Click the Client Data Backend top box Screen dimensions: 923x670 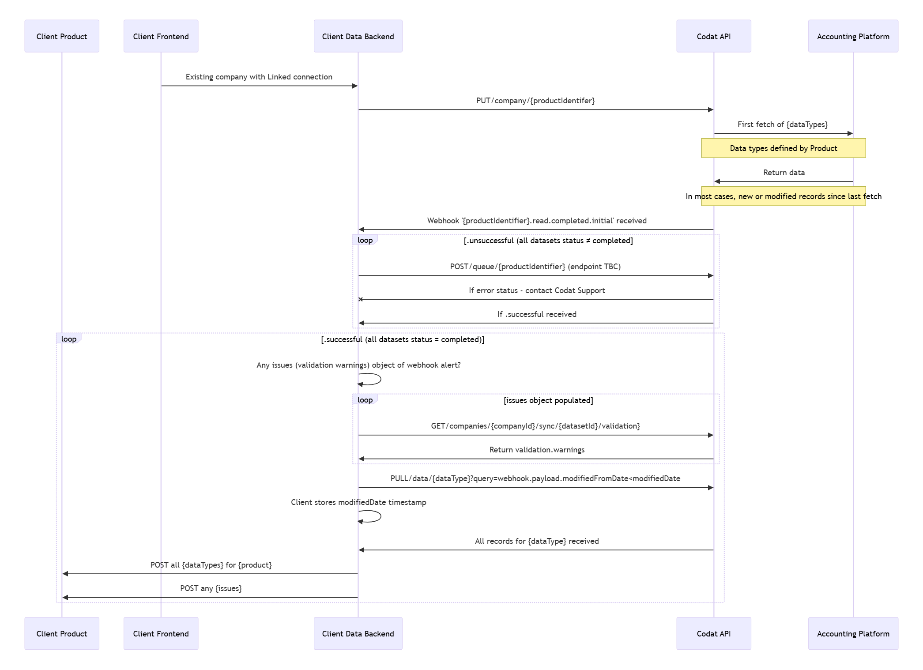[x=358, y=36]
